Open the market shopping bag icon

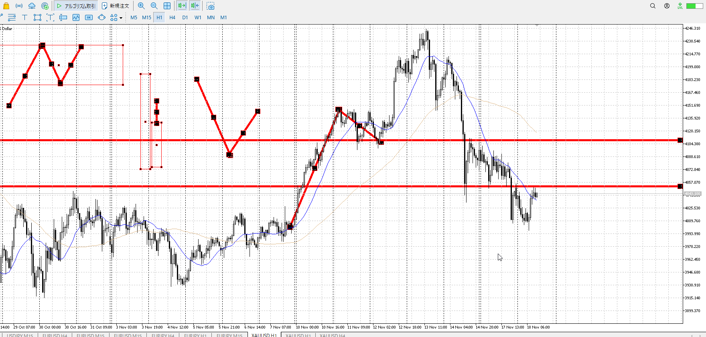pos(6,6)
